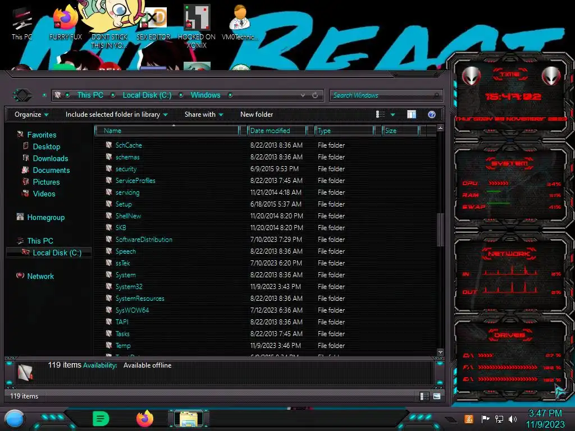This screenshot has height=431, width=575.
Task: Switch to details view in status bar
Action: [x=425, y=396]
